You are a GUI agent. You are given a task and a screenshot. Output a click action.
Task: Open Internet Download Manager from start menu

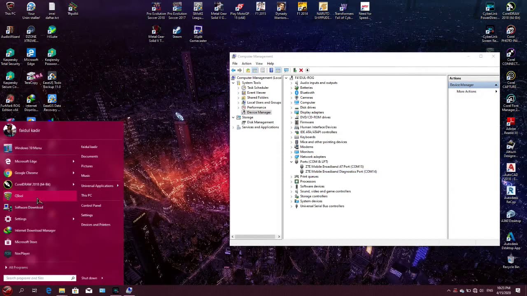(40, 230)
